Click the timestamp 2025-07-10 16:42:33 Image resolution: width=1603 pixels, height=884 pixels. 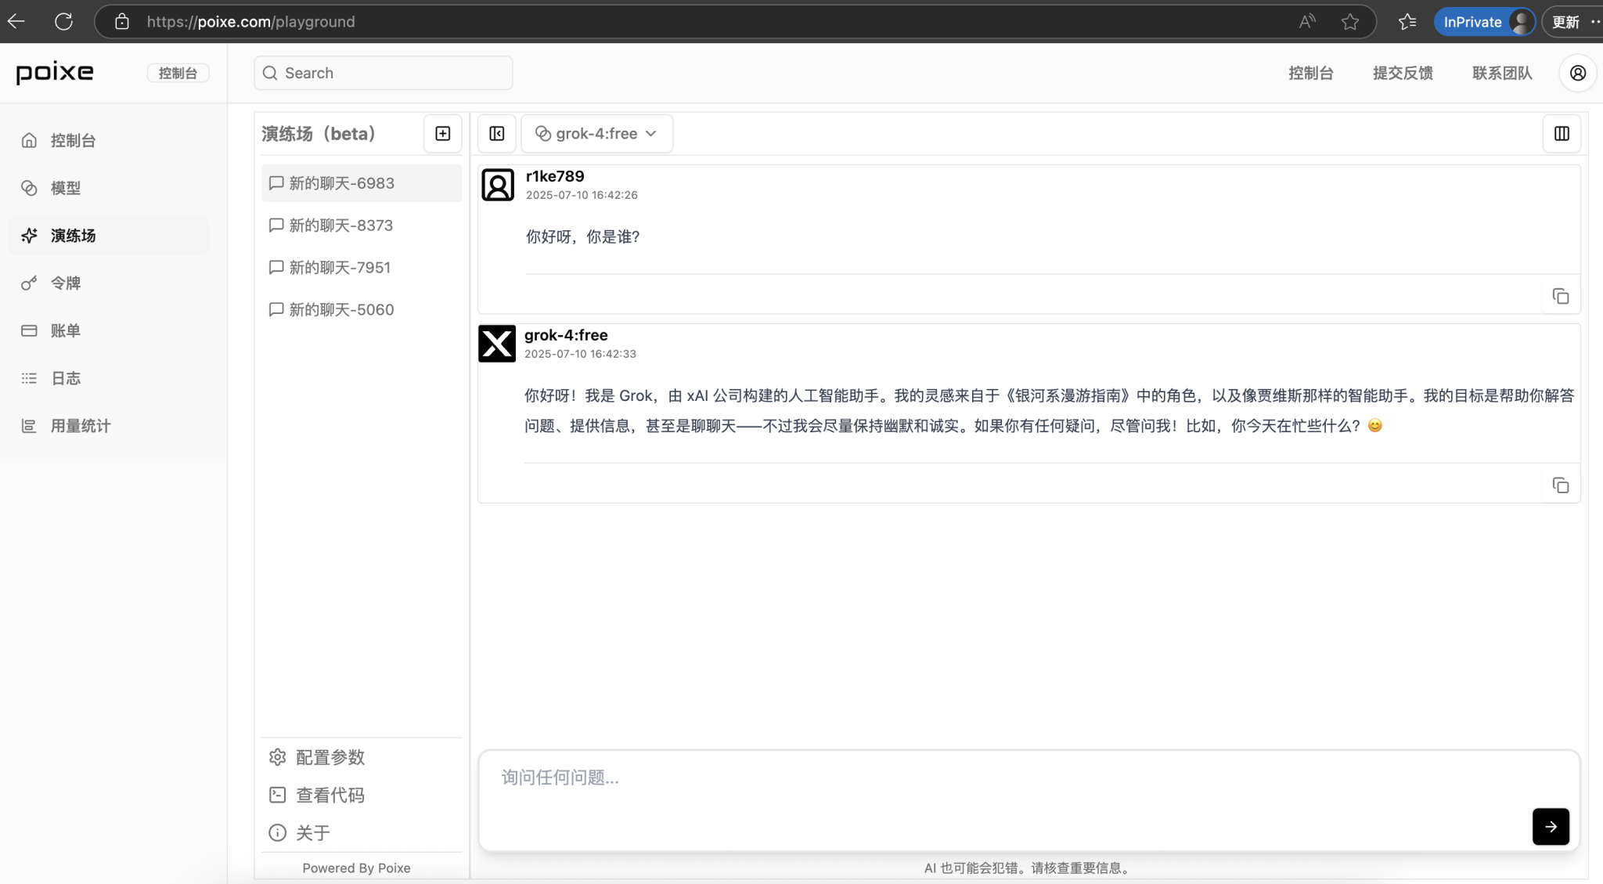[x=580, y=354]
